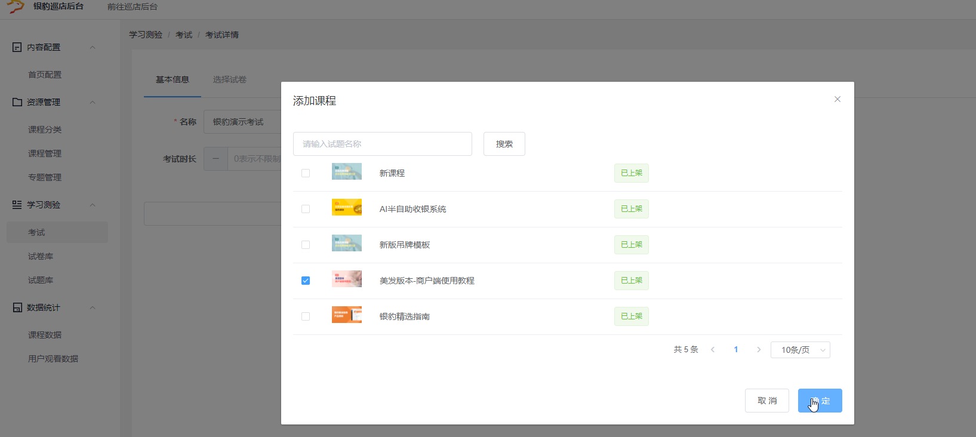This screenshot has height=437, width=976.
Task: Click the 搜索 button
Action: pyautogui.click(x=504, y=144)
